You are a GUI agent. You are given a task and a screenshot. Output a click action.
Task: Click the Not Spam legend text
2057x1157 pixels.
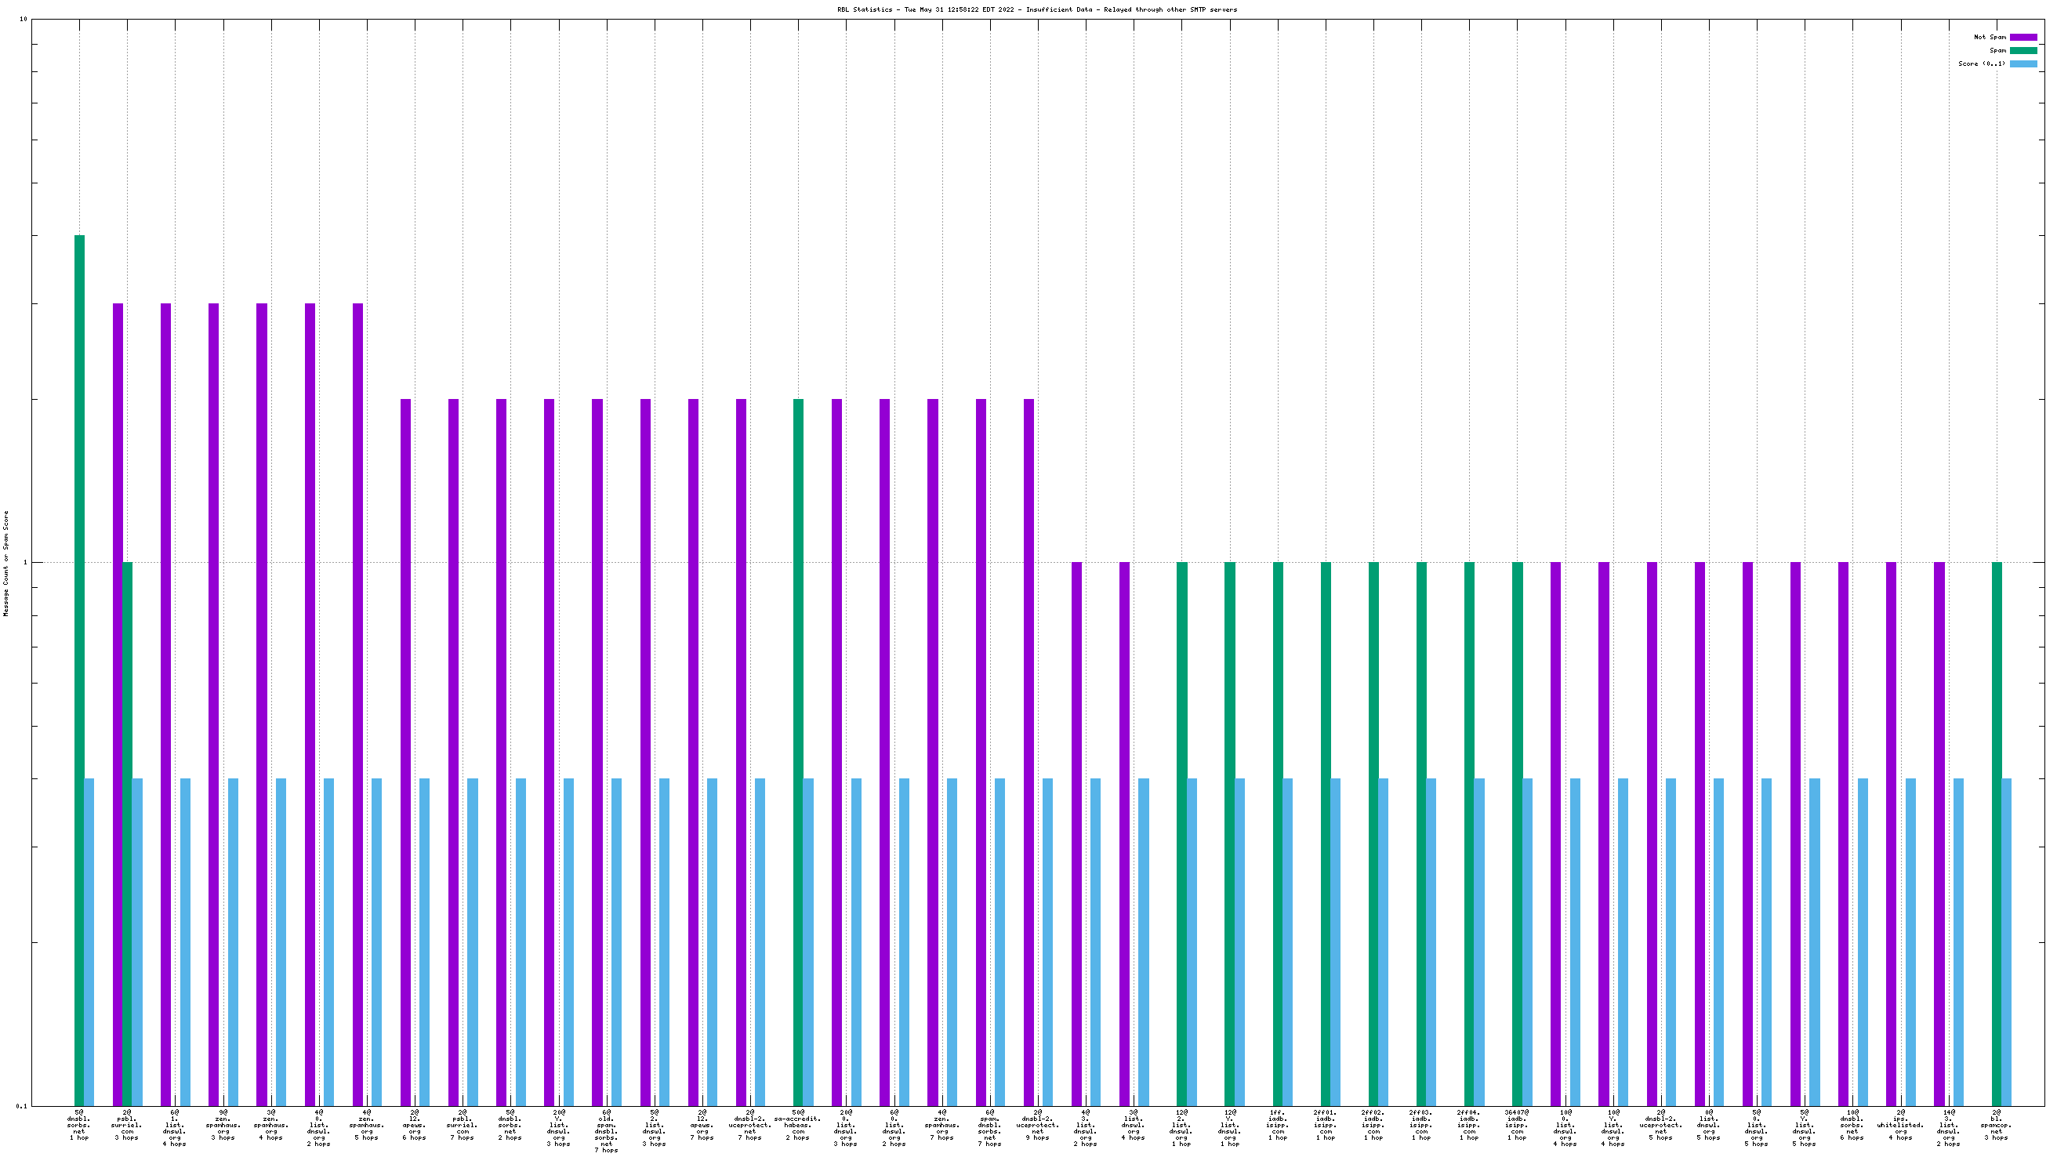pyautogui.click(x=1989, y=38)
